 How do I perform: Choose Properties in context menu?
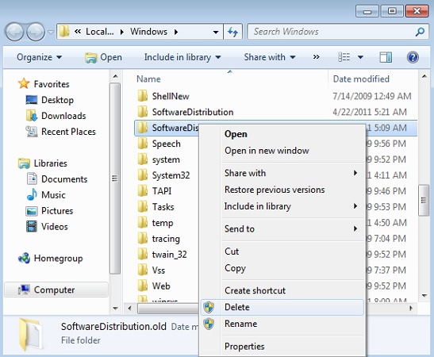pos(282,347)
